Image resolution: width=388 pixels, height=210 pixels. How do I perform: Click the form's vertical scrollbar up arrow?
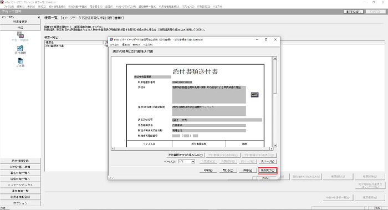(x=275, y=58)
